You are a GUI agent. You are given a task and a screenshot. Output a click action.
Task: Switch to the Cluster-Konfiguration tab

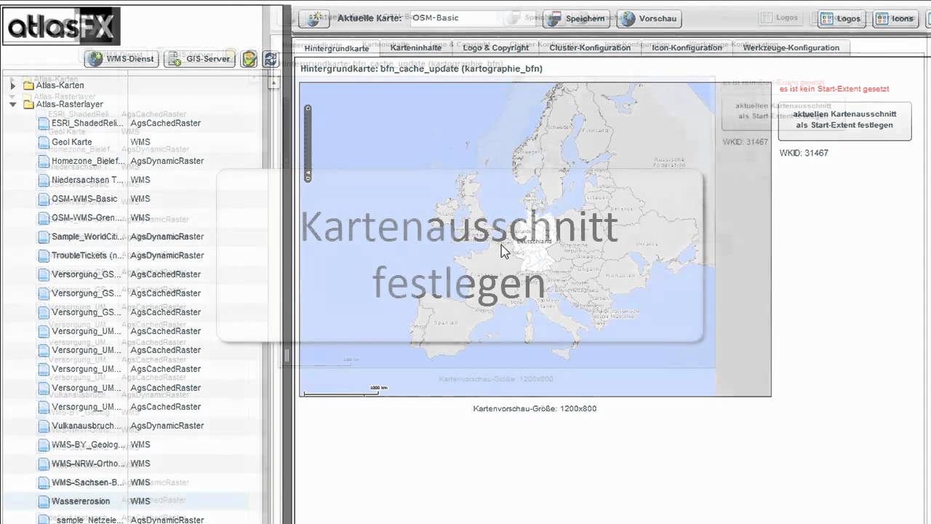590,48
